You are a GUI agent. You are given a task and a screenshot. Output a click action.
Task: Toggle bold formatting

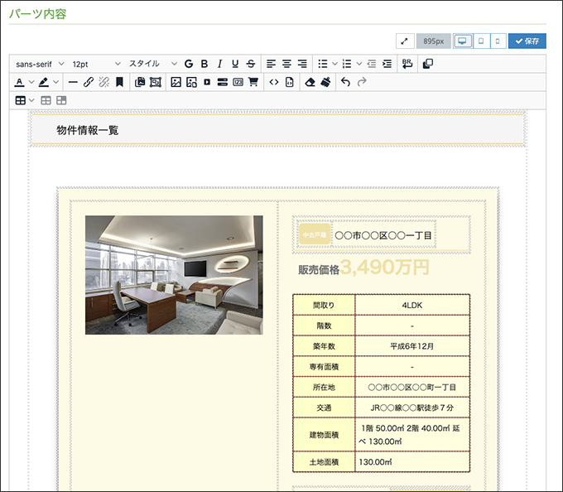point(205,64)
